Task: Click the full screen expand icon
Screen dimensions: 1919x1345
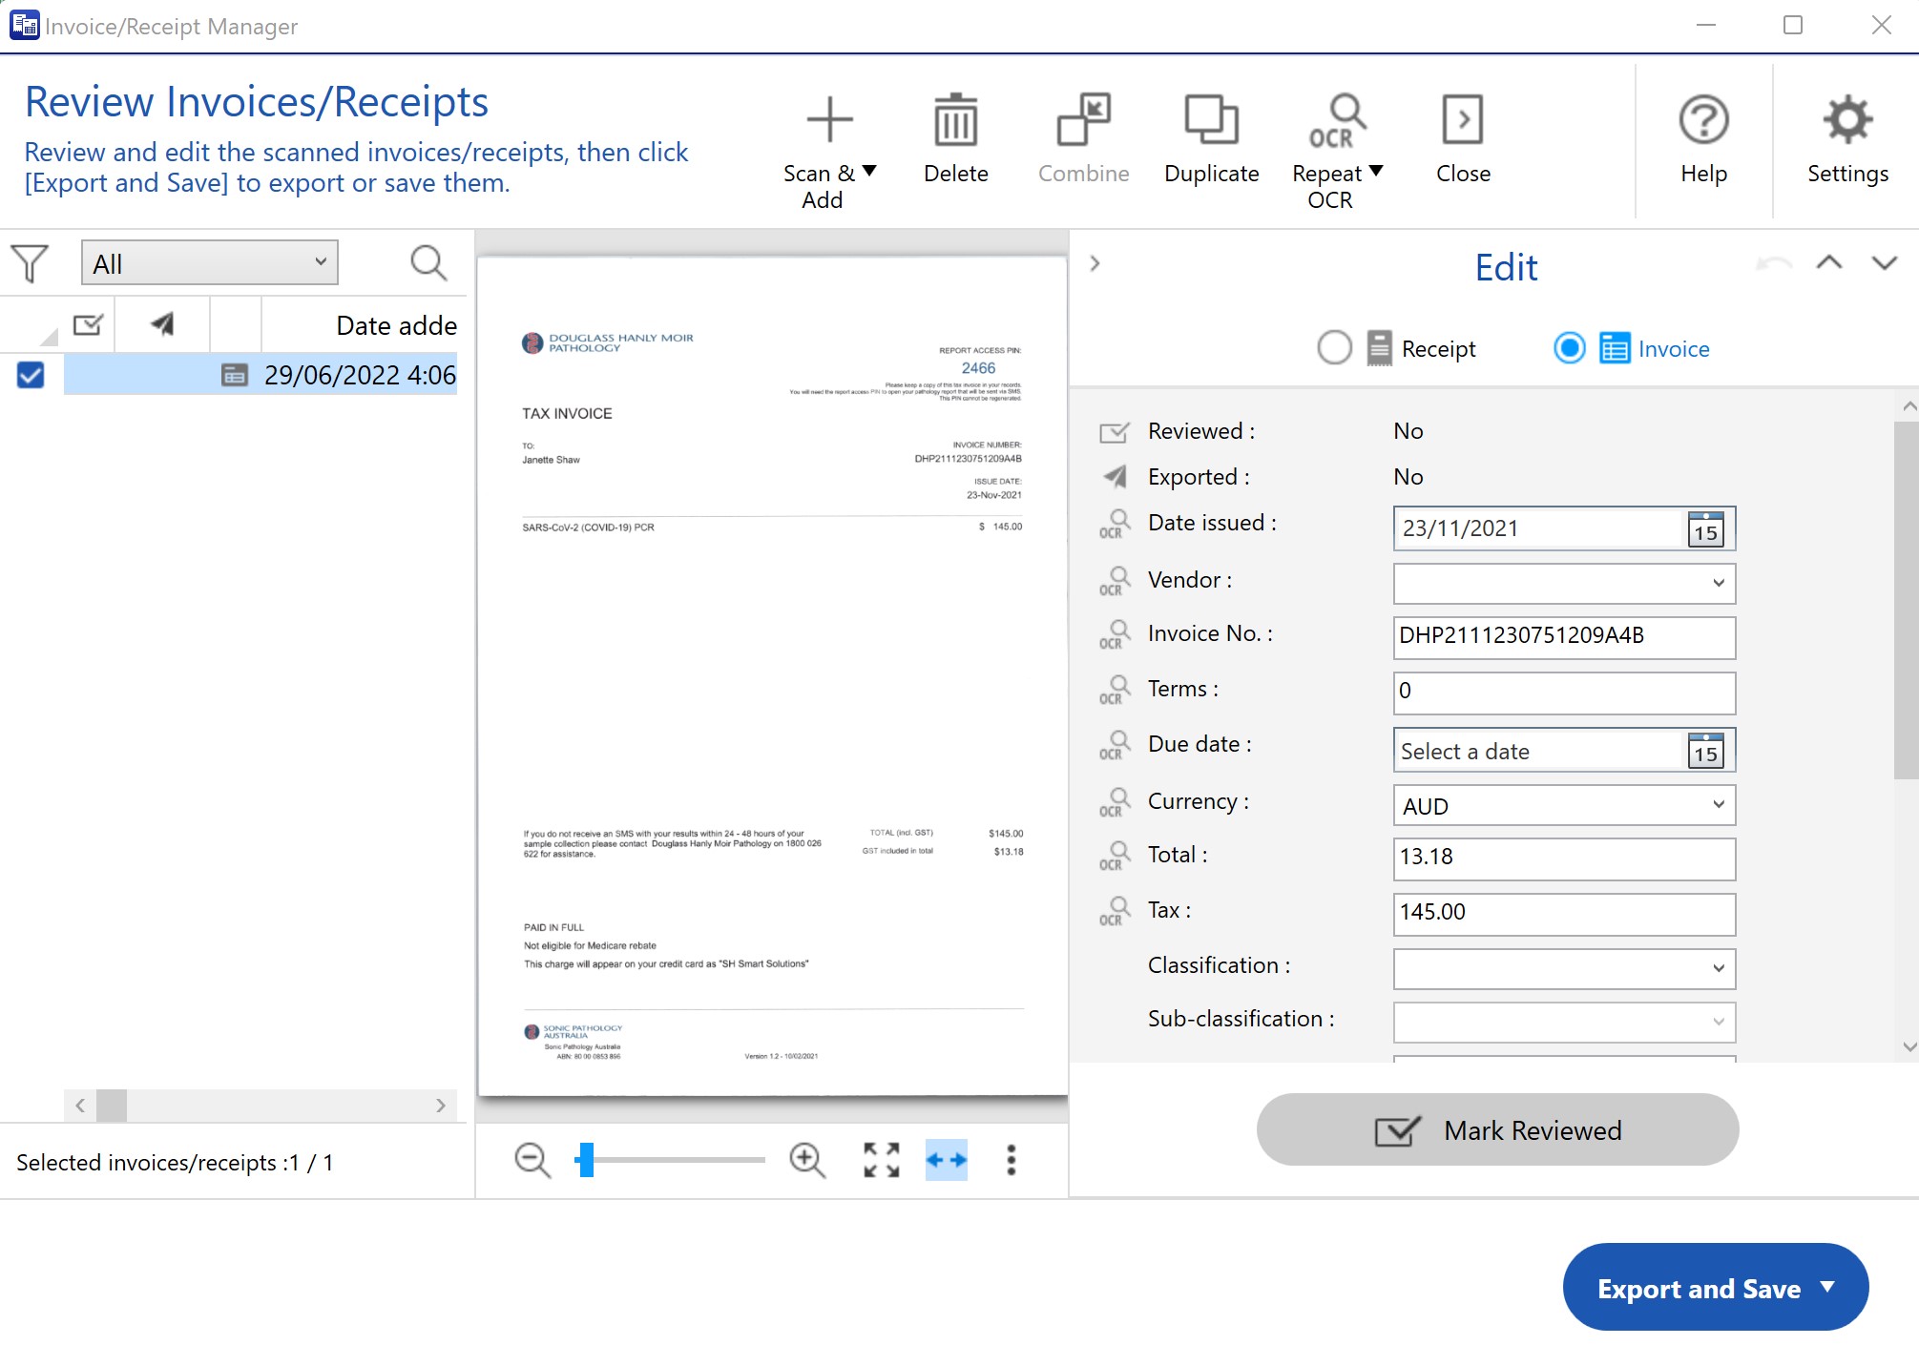Action: [881, 1160]
